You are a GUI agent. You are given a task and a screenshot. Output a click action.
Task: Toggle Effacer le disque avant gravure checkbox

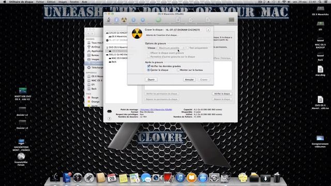point(148,53)
